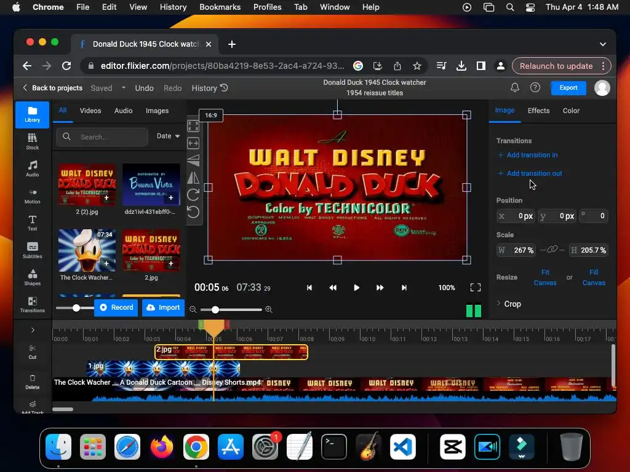Select the 2.jpg clip on the timeline
This screenshot has height=472, width=630.
231,352
